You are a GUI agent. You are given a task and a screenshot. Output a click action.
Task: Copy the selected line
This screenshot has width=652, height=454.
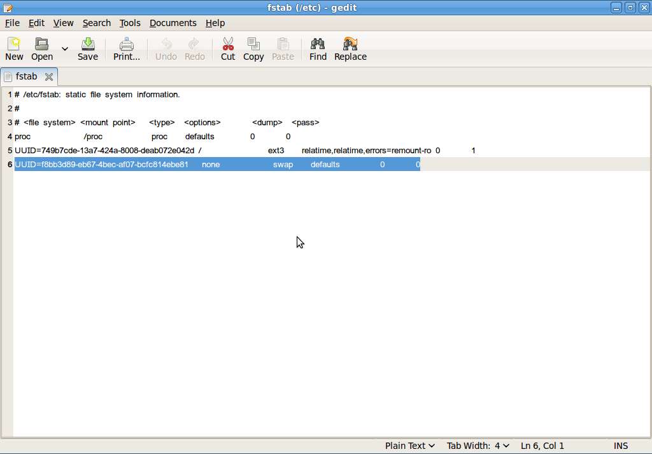point(253,48)
